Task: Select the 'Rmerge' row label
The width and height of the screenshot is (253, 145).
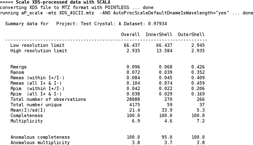Action: tap(19, 67)
